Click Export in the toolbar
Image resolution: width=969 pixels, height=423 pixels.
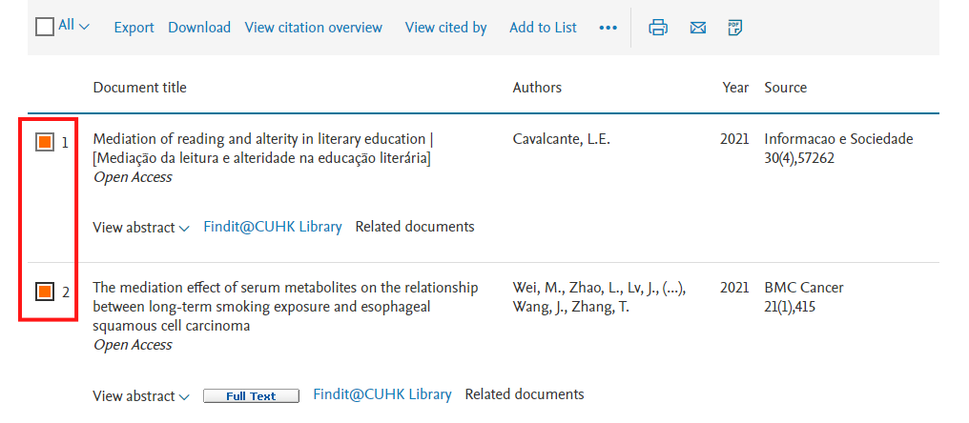[134, 28]
